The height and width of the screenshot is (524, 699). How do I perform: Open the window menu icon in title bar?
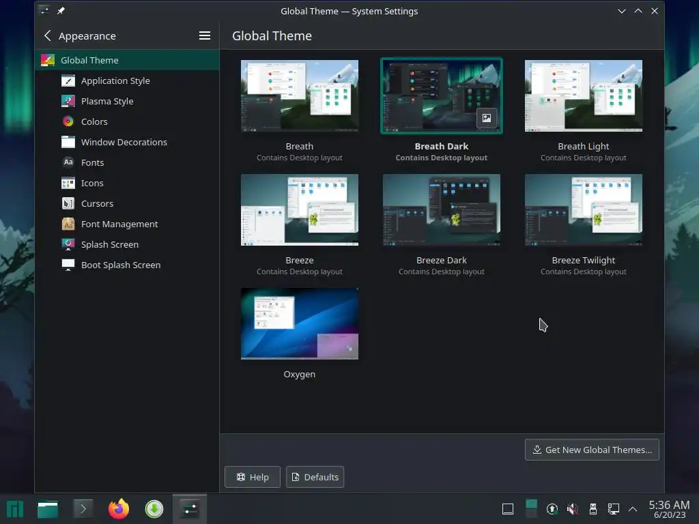pos(44,10)
